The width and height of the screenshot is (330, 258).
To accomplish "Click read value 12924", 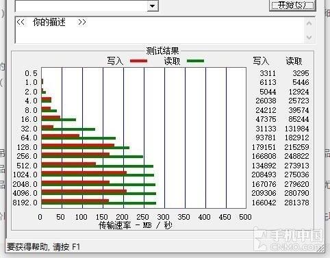I will [299, 92].
